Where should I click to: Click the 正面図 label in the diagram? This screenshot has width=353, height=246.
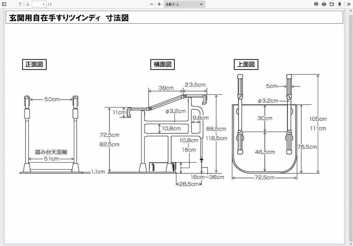point(34,64)
